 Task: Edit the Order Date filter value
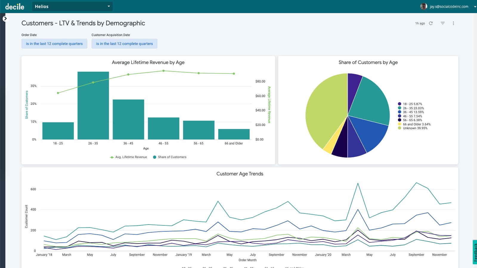tap(54, 43)
